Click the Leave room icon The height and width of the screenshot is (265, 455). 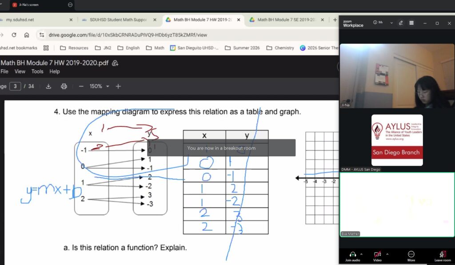(x=442, y=254)
